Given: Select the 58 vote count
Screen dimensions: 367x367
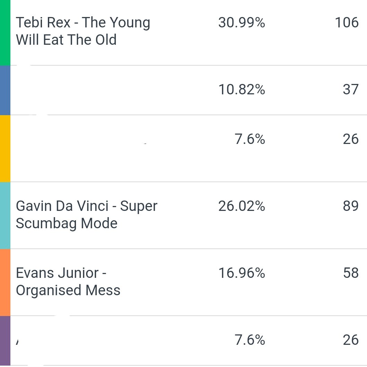Looking at the screenshot, I should (x=351, y=273).
